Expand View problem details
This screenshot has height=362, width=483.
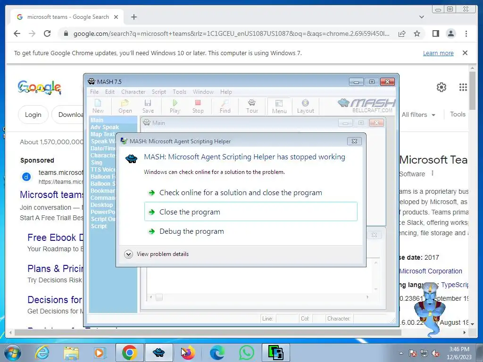click(156, 254)
